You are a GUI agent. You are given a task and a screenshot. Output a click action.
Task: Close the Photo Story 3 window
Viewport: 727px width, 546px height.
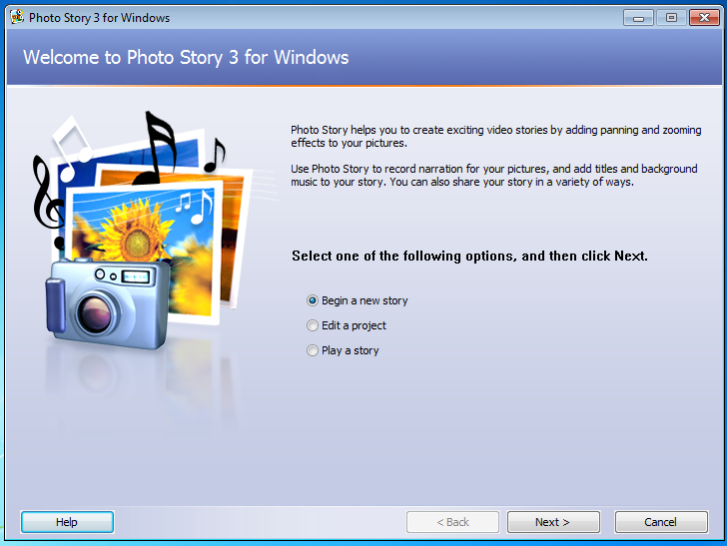click(x=704, y=18)
